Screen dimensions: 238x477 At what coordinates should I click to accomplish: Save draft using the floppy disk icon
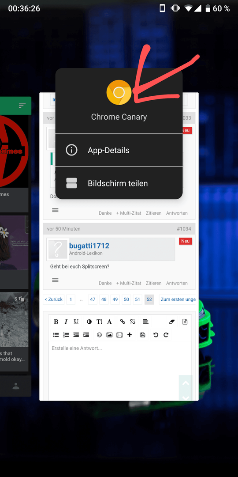pos(143,335)
